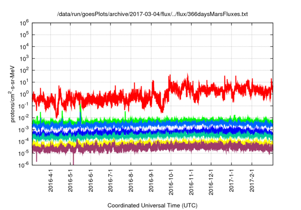
Task: Select the 2016-10-1 date label
Action: point(171,182)
